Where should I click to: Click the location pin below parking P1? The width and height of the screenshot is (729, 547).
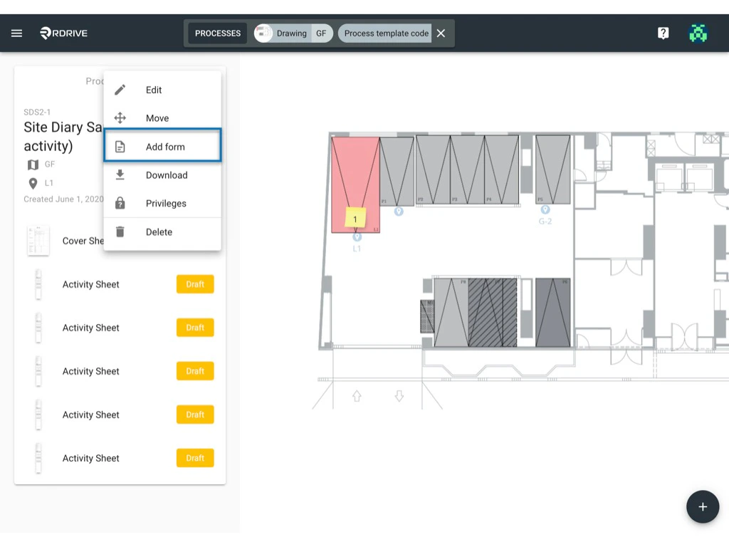click(x=399, y=211)
